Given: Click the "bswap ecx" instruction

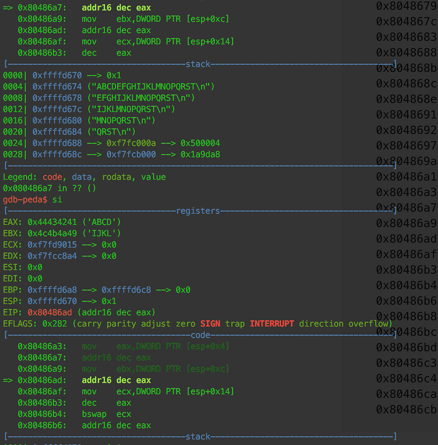Looking at the screenshot, I should tap(107, 414).
